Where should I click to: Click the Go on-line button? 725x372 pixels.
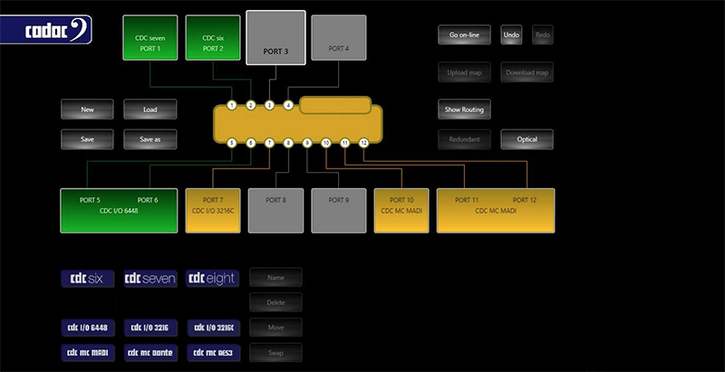pyautogui.click(x=464, y=34)
